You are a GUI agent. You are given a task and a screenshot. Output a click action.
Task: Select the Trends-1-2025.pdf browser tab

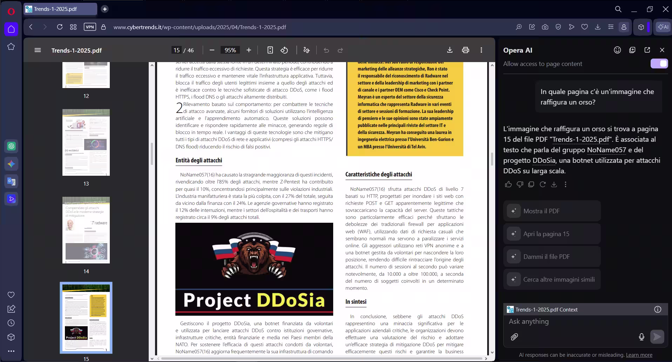(x=60, y=9)
